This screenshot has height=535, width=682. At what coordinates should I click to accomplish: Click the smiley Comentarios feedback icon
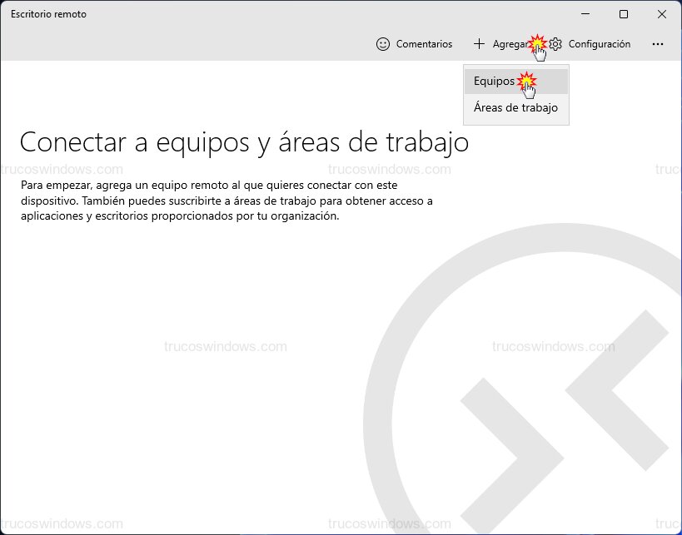[383, 44]
